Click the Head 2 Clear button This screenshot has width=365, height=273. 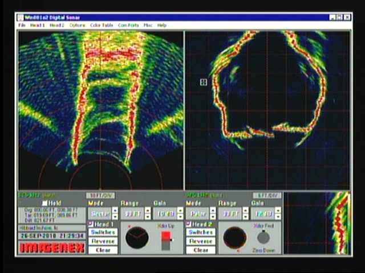(201, 250)
